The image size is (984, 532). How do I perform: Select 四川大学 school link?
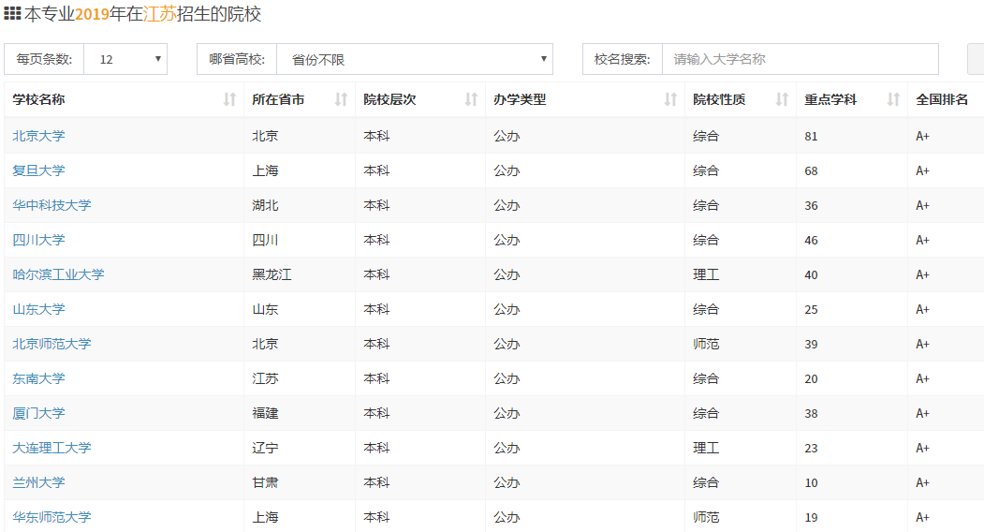click(38, 240)
